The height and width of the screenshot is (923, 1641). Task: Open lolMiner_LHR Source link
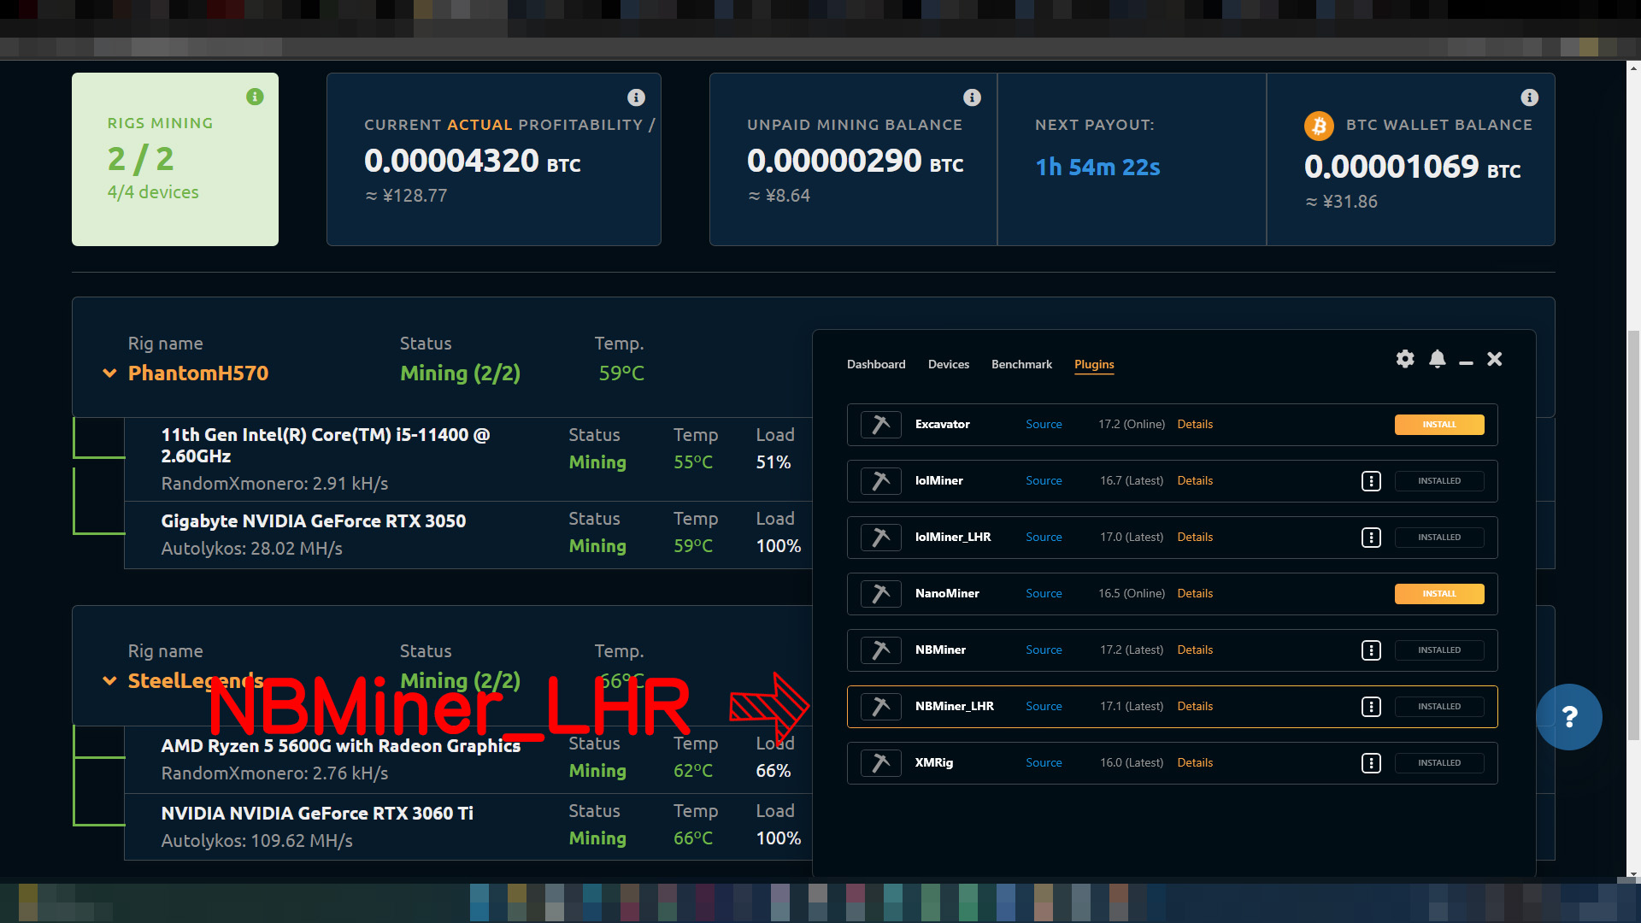tap(1044, 538)
